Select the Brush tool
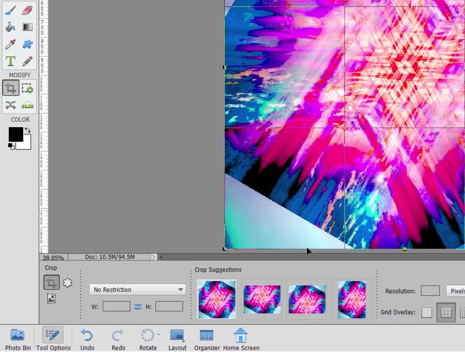465x352 pixels. coord(11,10)
